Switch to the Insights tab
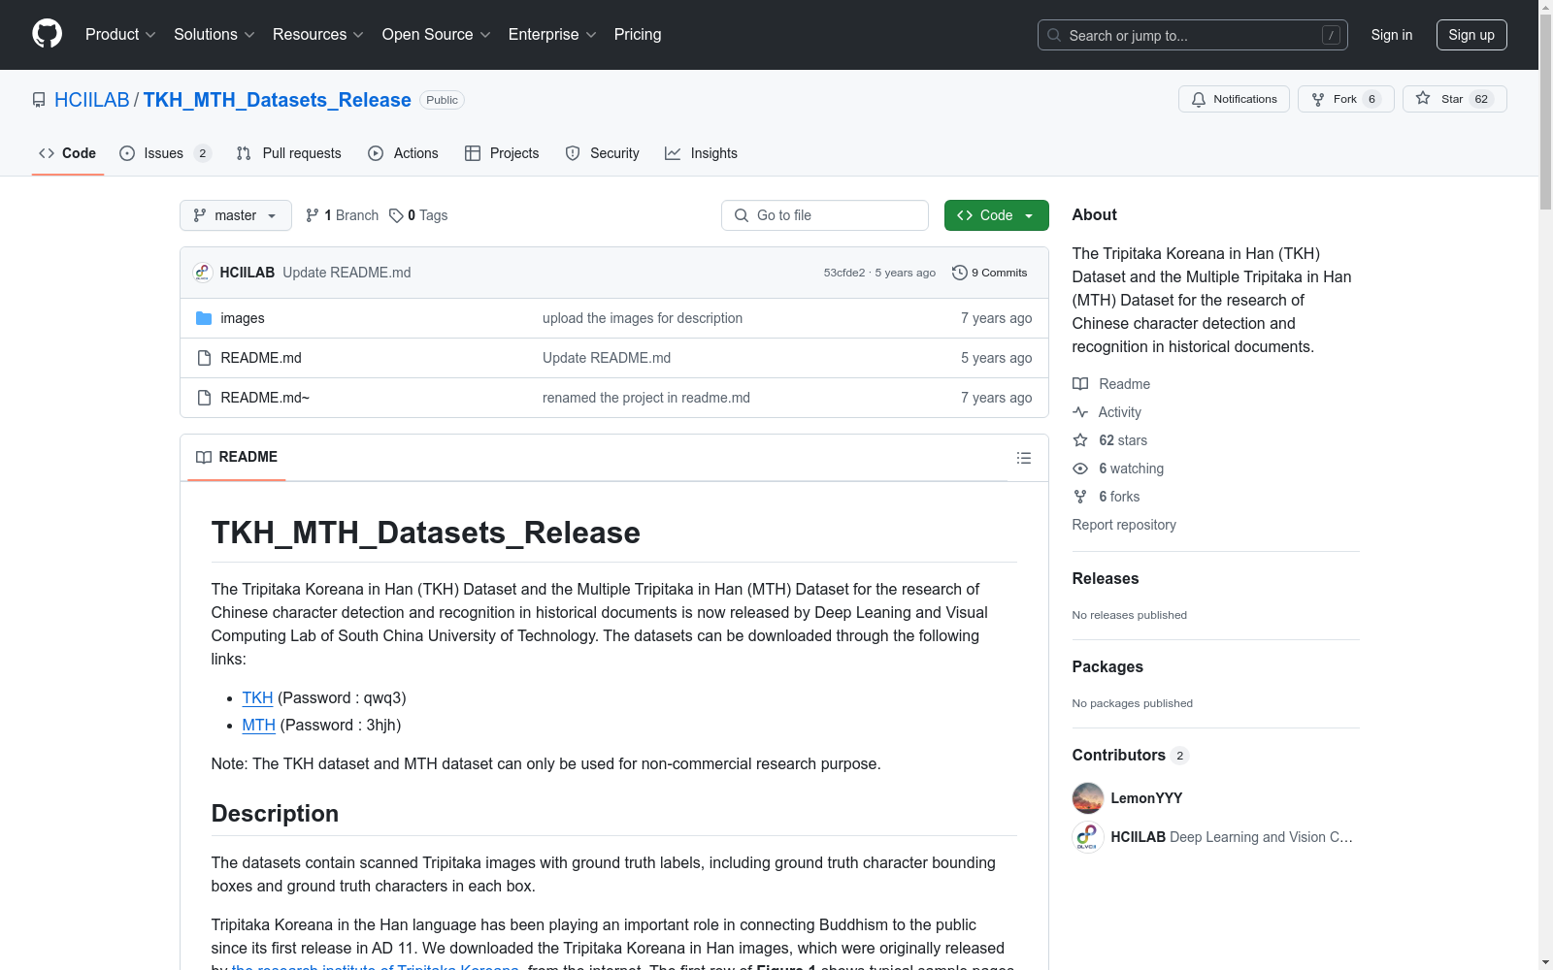Screen dimensions: 1553x970 click(701, 153)
